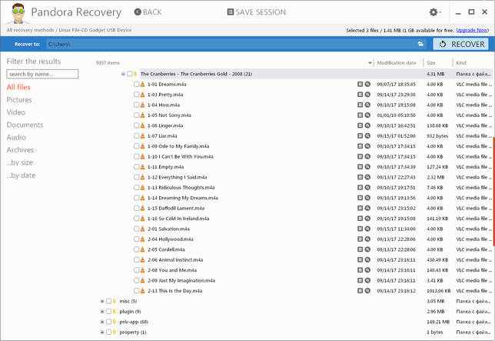Viewport: 495px width, 341px height.
Task: Check the priv-app folder checkbox
Action: 108,322
